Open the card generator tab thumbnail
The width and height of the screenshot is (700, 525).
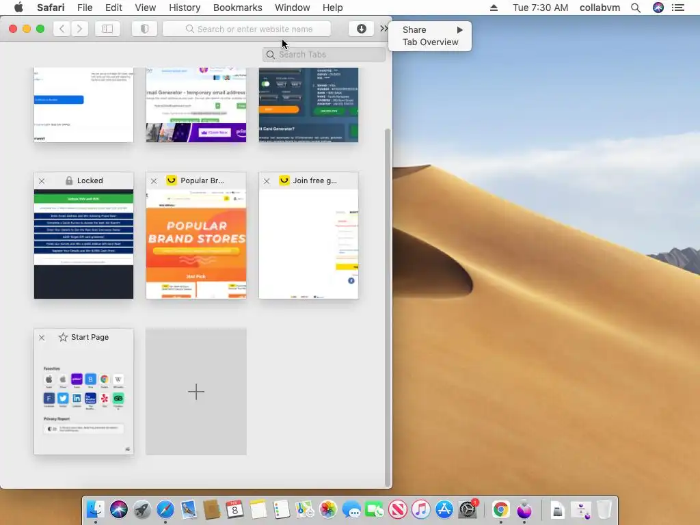click(308, 105)
